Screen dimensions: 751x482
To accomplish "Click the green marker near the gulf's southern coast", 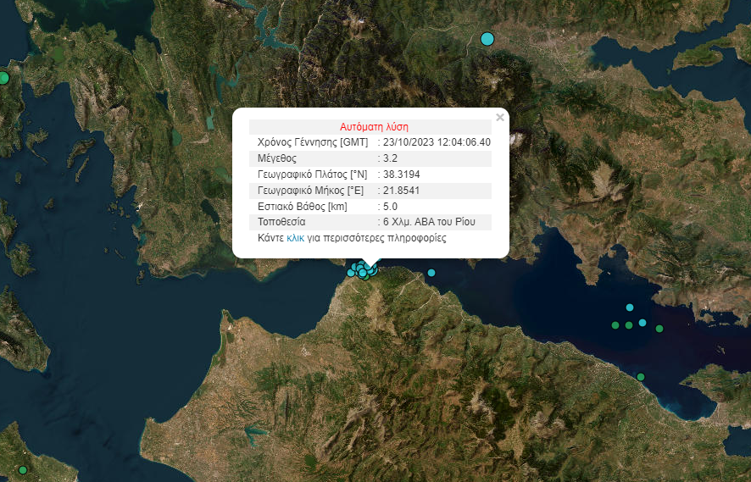I will point(641,377).
